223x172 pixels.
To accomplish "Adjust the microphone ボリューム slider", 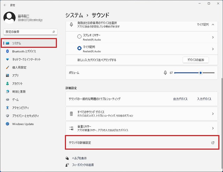I will (200, 73).
